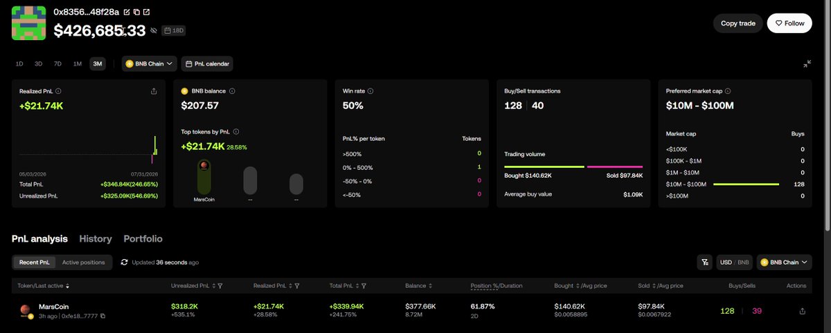Hide the balance with the eye icon
831x333 pixels.
tap(154, 30)
